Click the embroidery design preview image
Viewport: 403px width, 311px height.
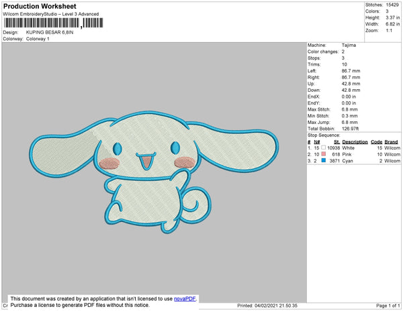[x=154, y=172]
